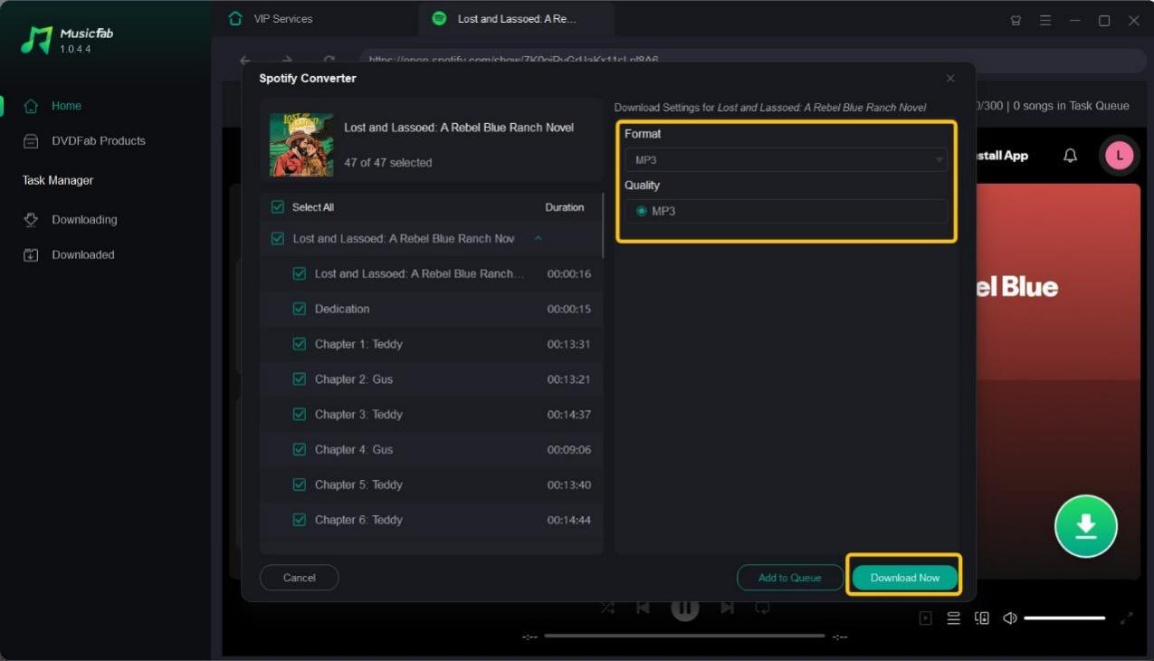Open the store icon in title bar
The height and width of the screenshot is (661, 1154).
[1016, 21]
